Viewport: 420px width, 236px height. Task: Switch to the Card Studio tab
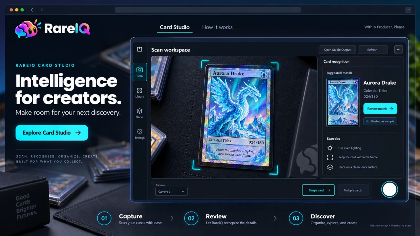175,27
